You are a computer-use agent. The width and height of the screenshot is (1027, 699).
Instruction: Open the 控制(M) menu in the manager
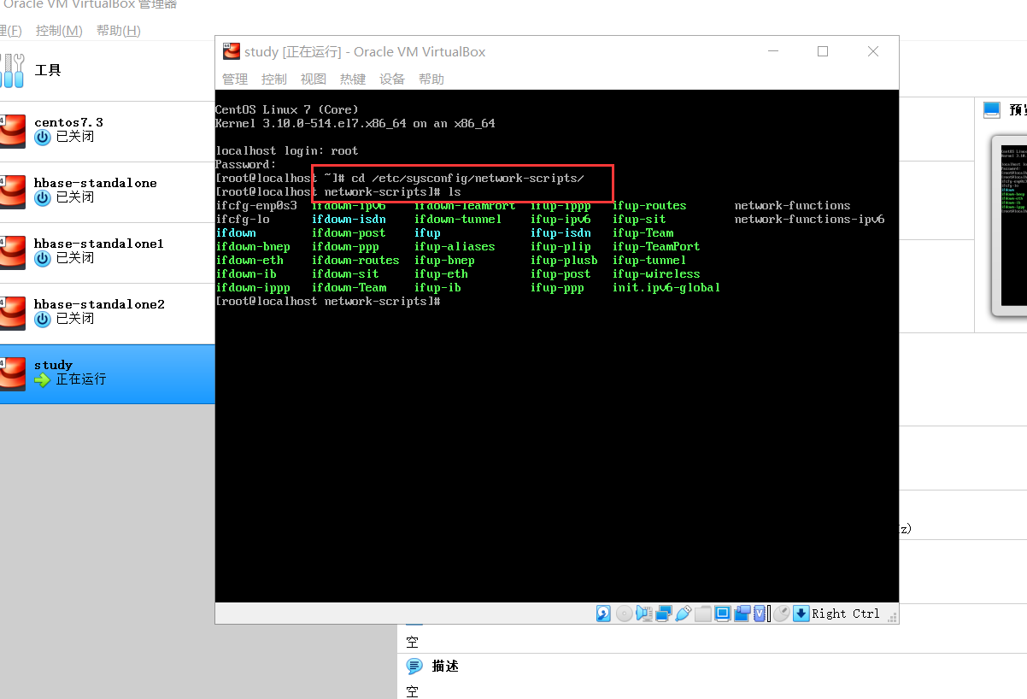(58, 30)
